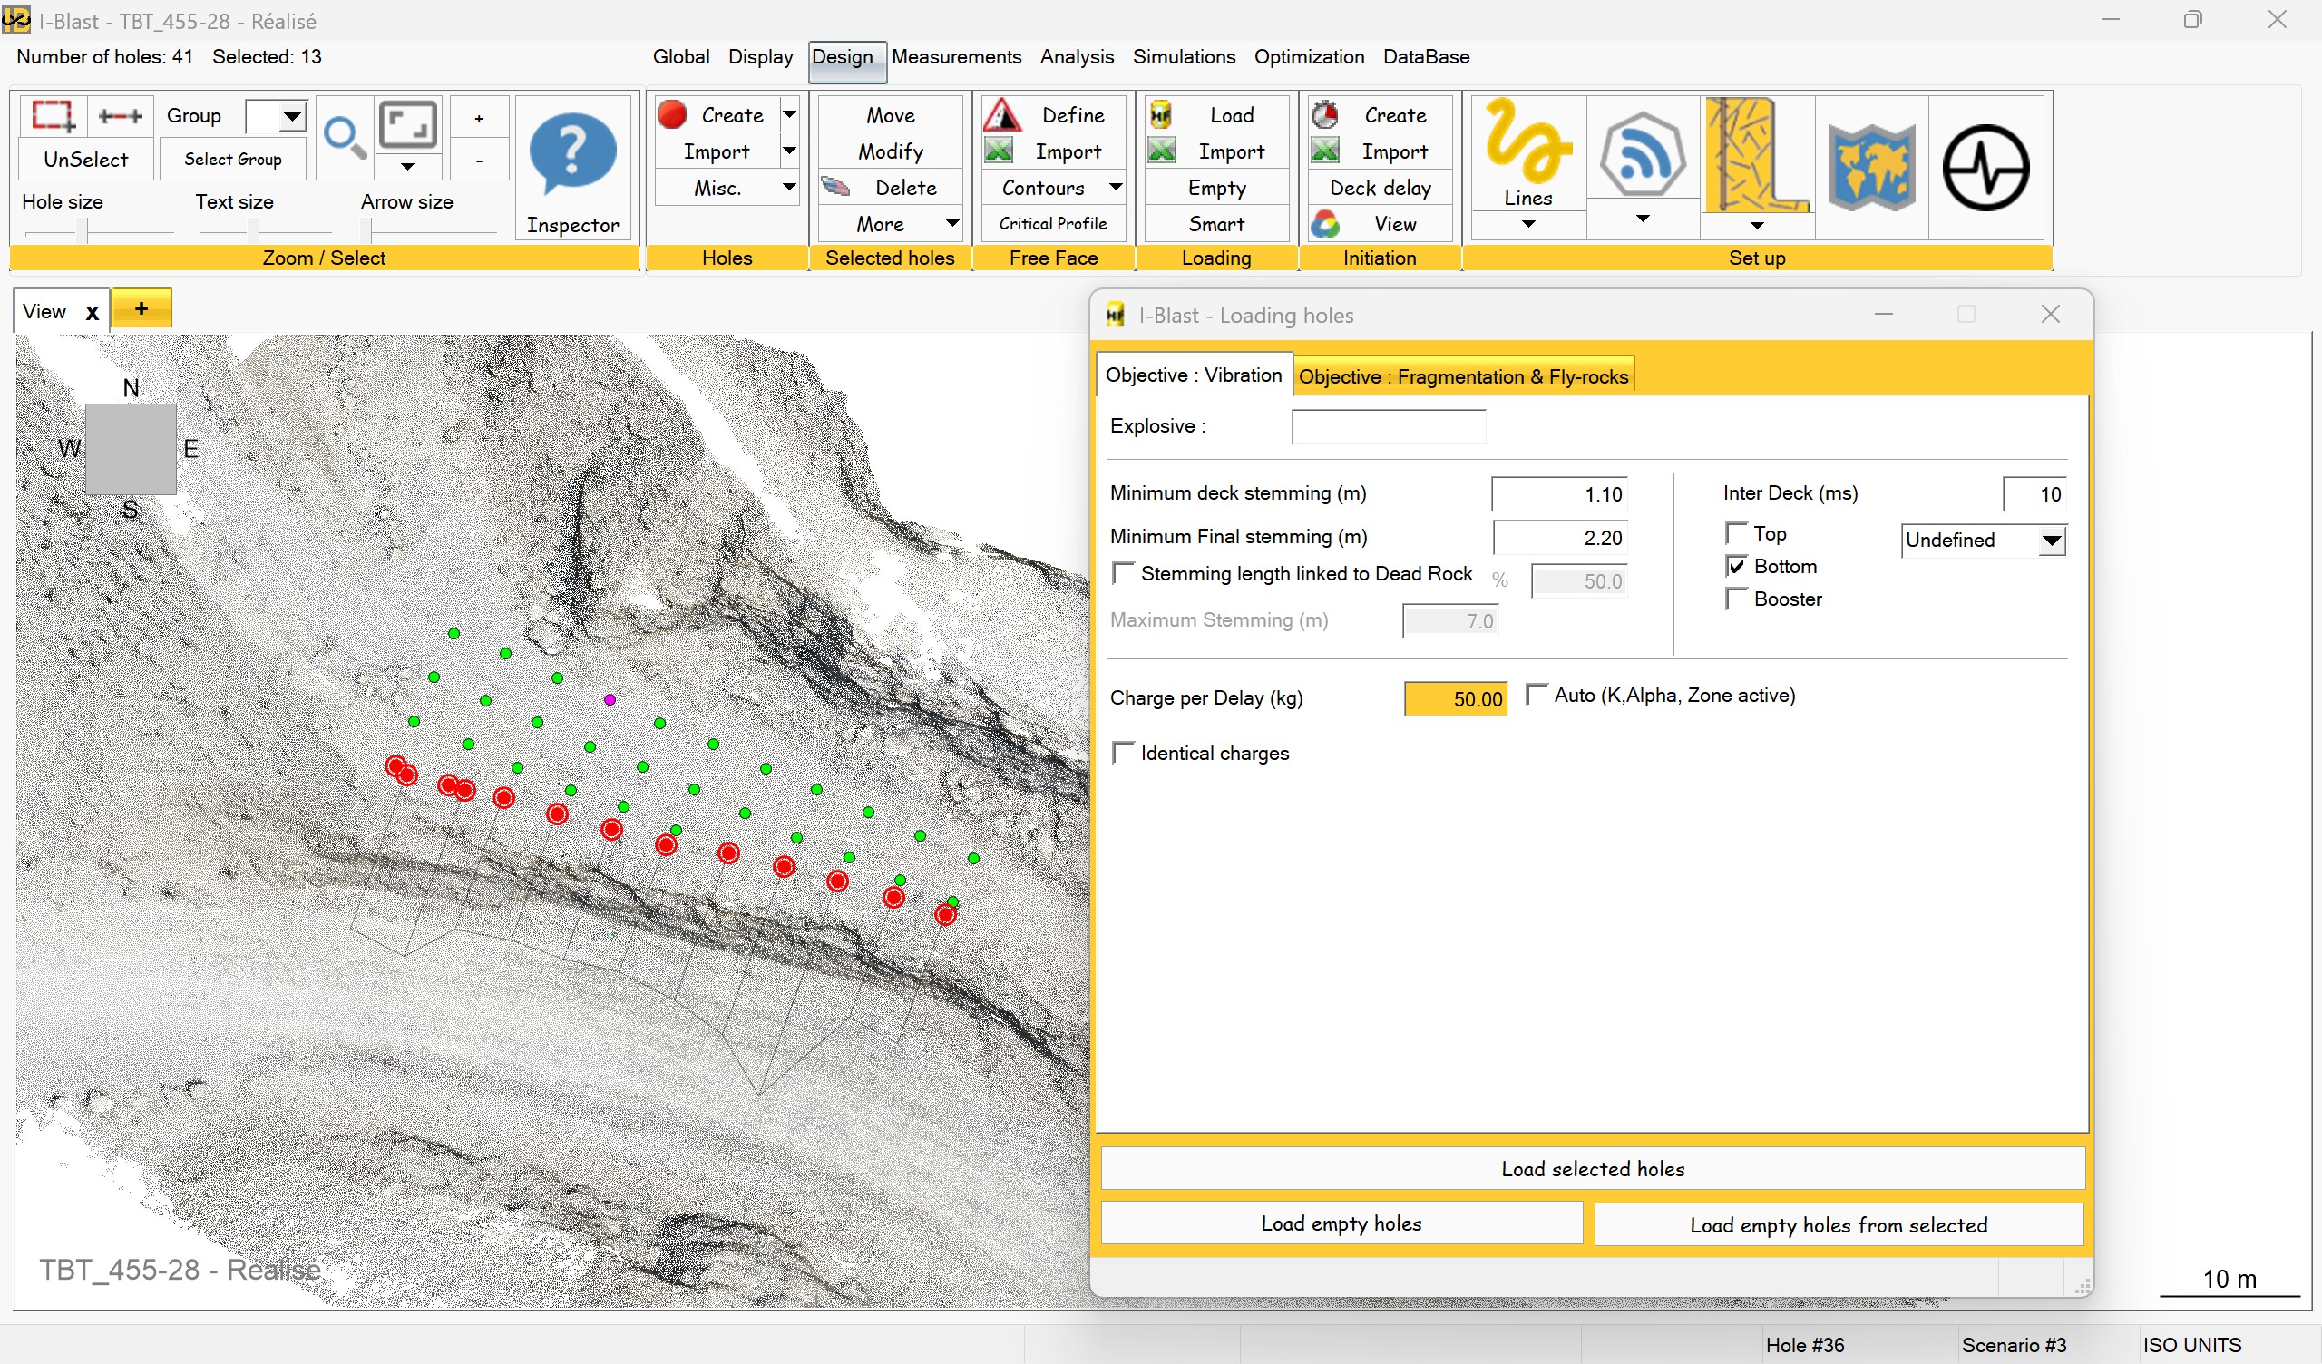Enable the Top initiation checkbox
2322x1364 pixels.
[x=1736, y=532]
